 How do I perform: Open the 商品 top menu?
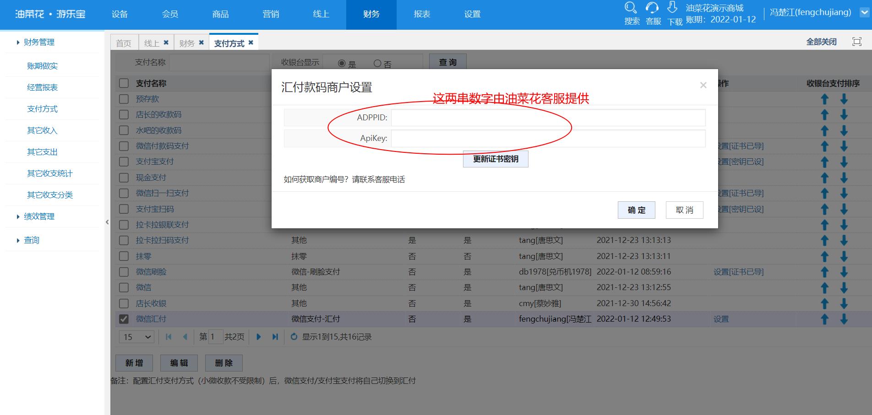tap(220, 14)
